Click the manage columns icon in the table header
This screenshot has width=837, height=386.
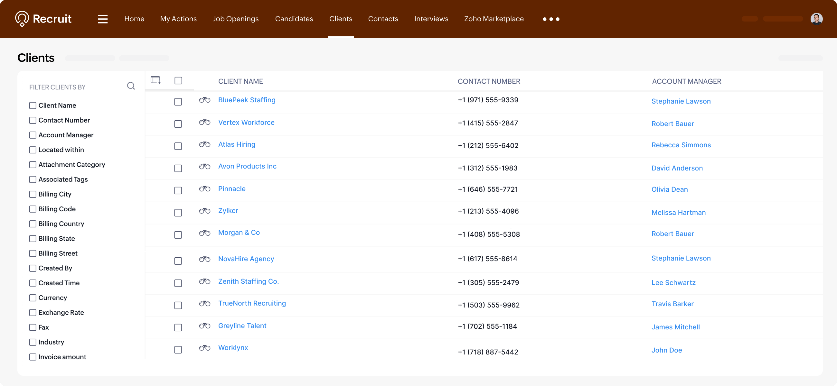(155, 80)
